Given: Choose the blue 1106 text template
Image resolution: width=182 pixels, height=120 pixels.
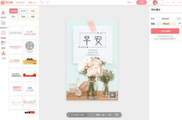Looking at the screenshot, I should (30, 89).
